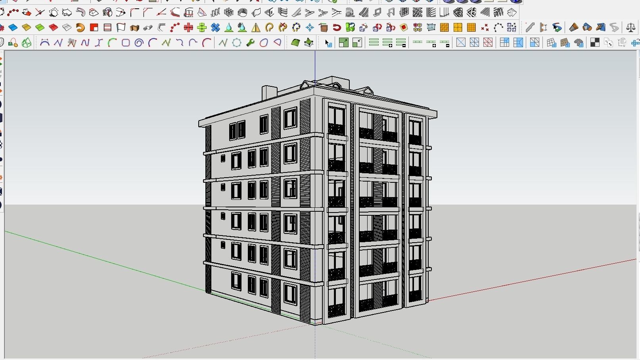Click the gray cloud with blue squares icon
This screenshot has width=640, height=360.
coord(579,43)
